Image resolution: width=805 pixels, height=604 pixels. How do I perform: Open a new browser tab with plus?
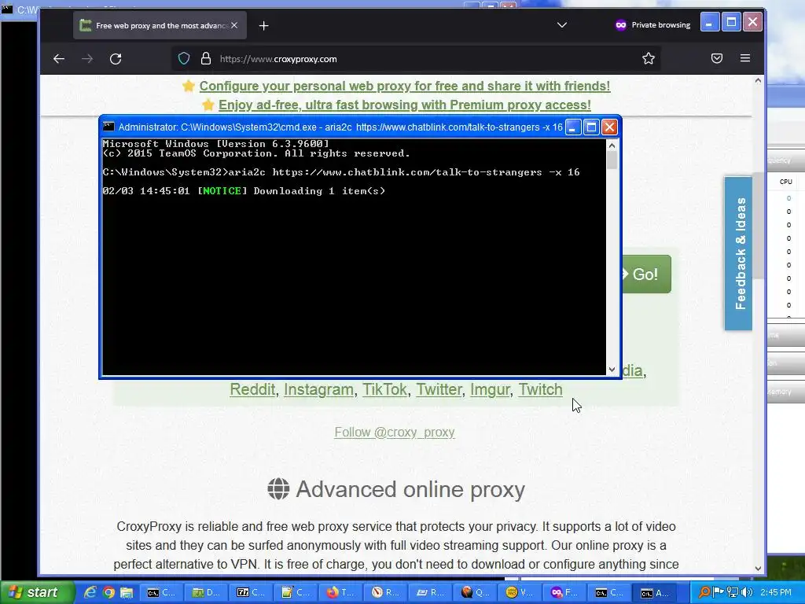pos(263,26)
